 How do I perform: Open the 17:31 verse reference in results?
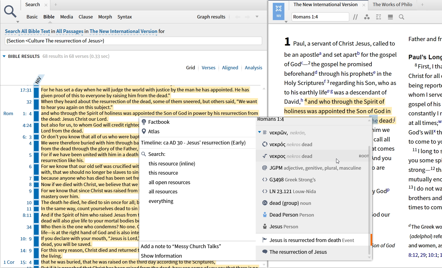(26, 90)
